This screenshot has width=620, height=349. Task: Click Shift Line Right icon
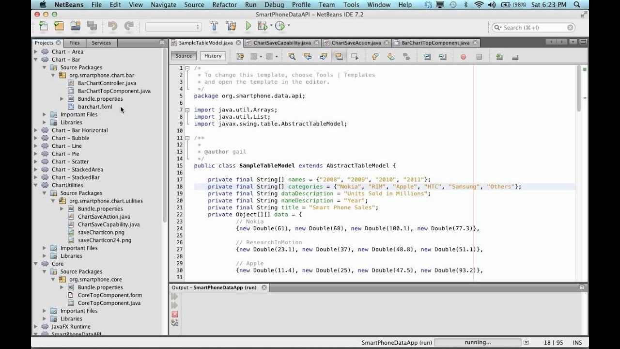(x=443, y=57)
